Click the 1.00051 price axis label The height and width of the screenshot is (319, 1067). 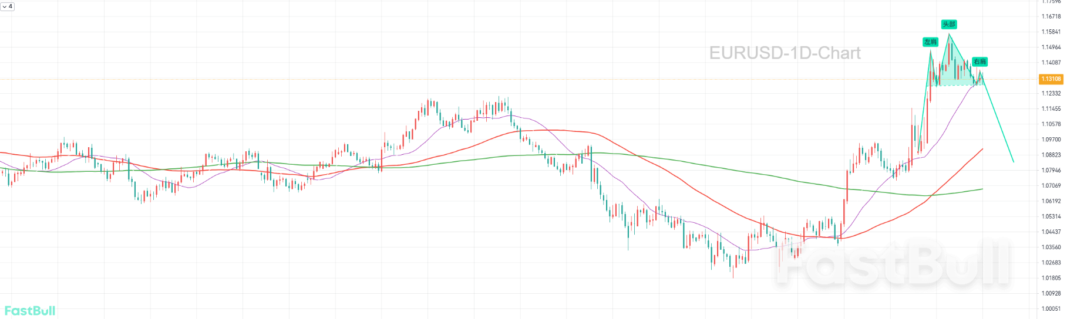point(1051,309)
